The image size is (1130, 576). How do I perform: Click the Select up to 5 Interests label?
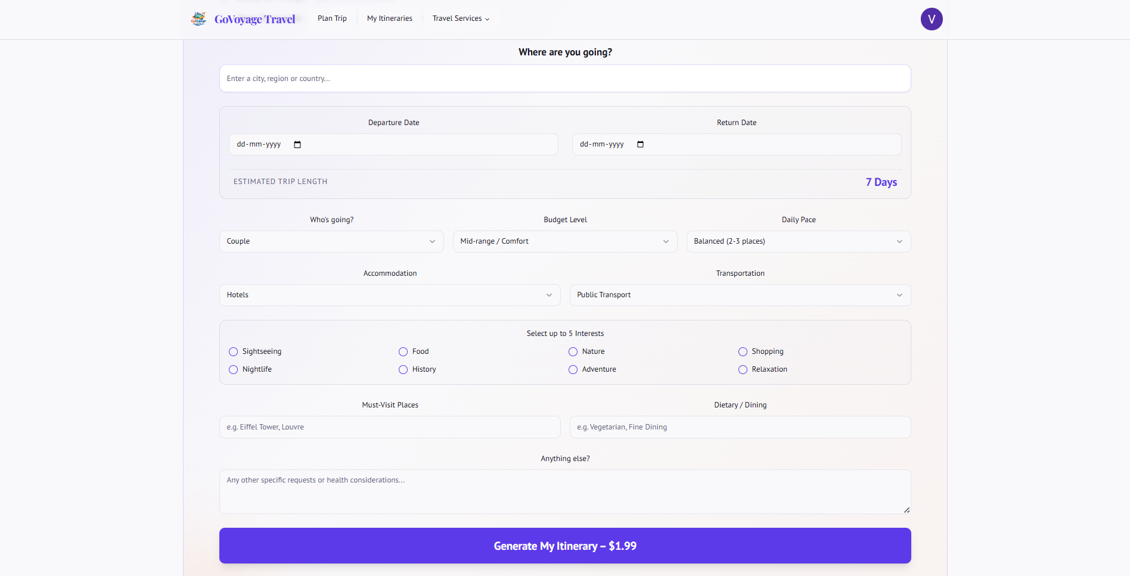point(565,334)
